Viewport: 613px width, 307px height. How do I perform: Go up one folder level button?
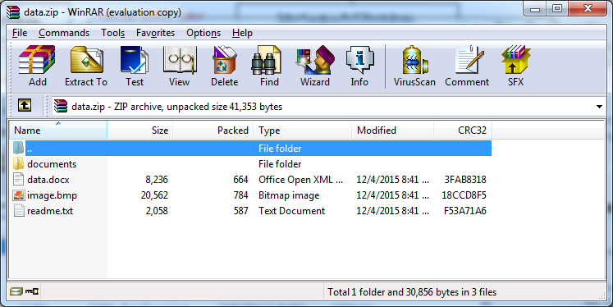pos(25,105)
